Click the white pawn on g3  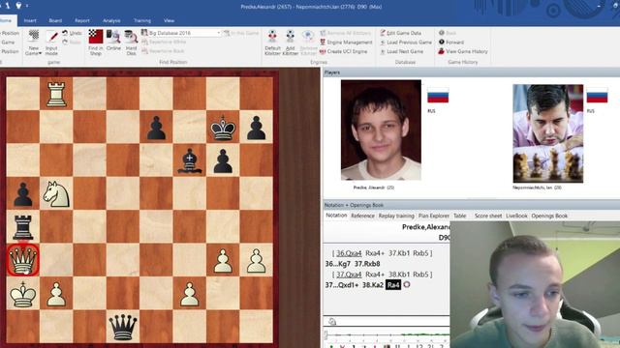click(x=223, y=260)
